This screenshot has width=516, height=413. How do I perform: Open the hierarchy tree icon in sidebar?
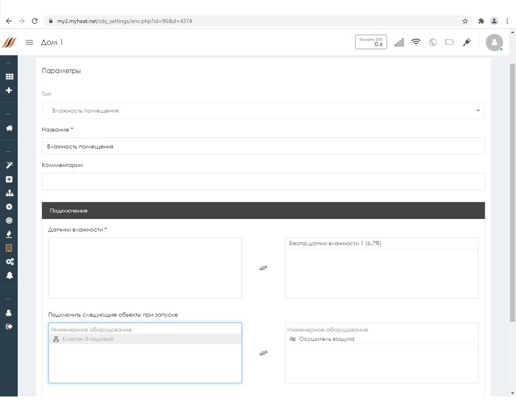point(9,193)
